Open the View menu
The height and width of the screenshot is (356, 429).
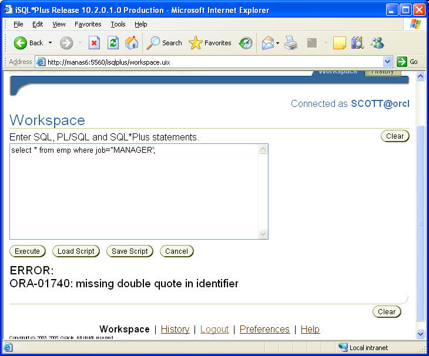click(x=59, y=24)
